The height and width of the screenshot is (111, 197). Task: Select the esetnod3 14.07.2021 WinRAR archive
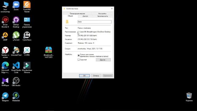pos(49,52)
